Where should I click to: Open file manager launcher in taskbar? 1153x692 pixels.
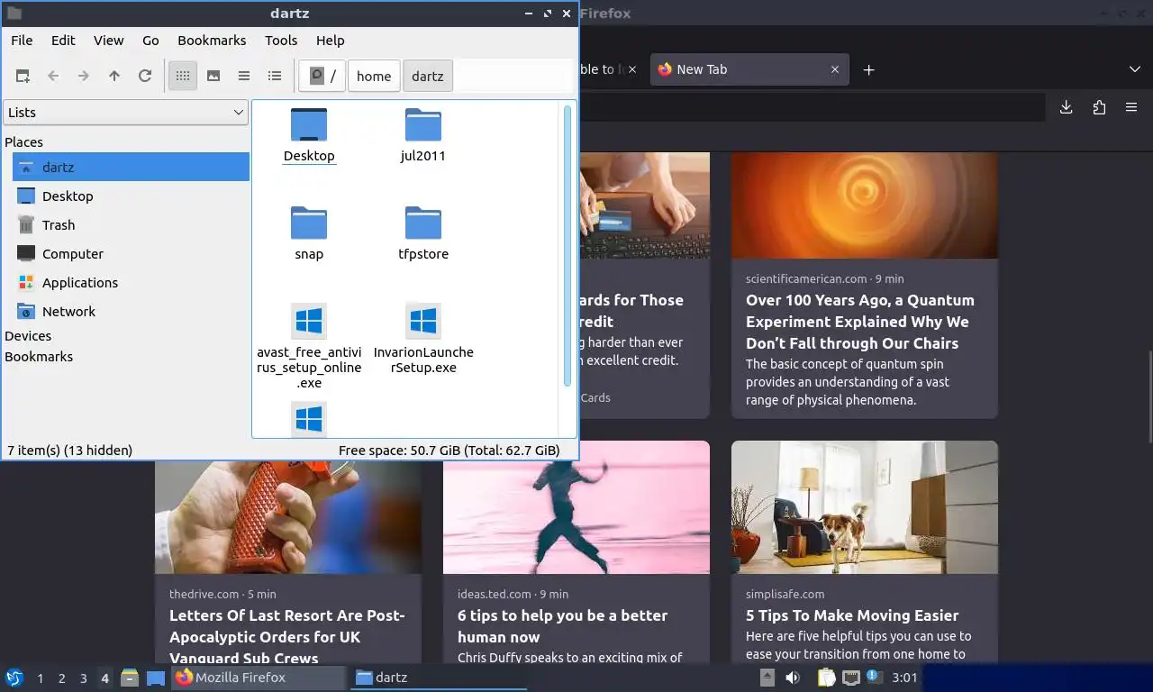130,678
